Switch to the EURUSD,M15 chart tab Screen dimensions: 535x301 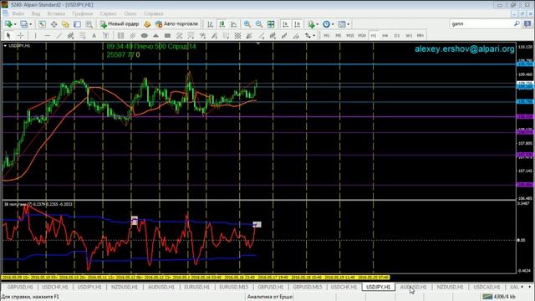tap(234, 287)
